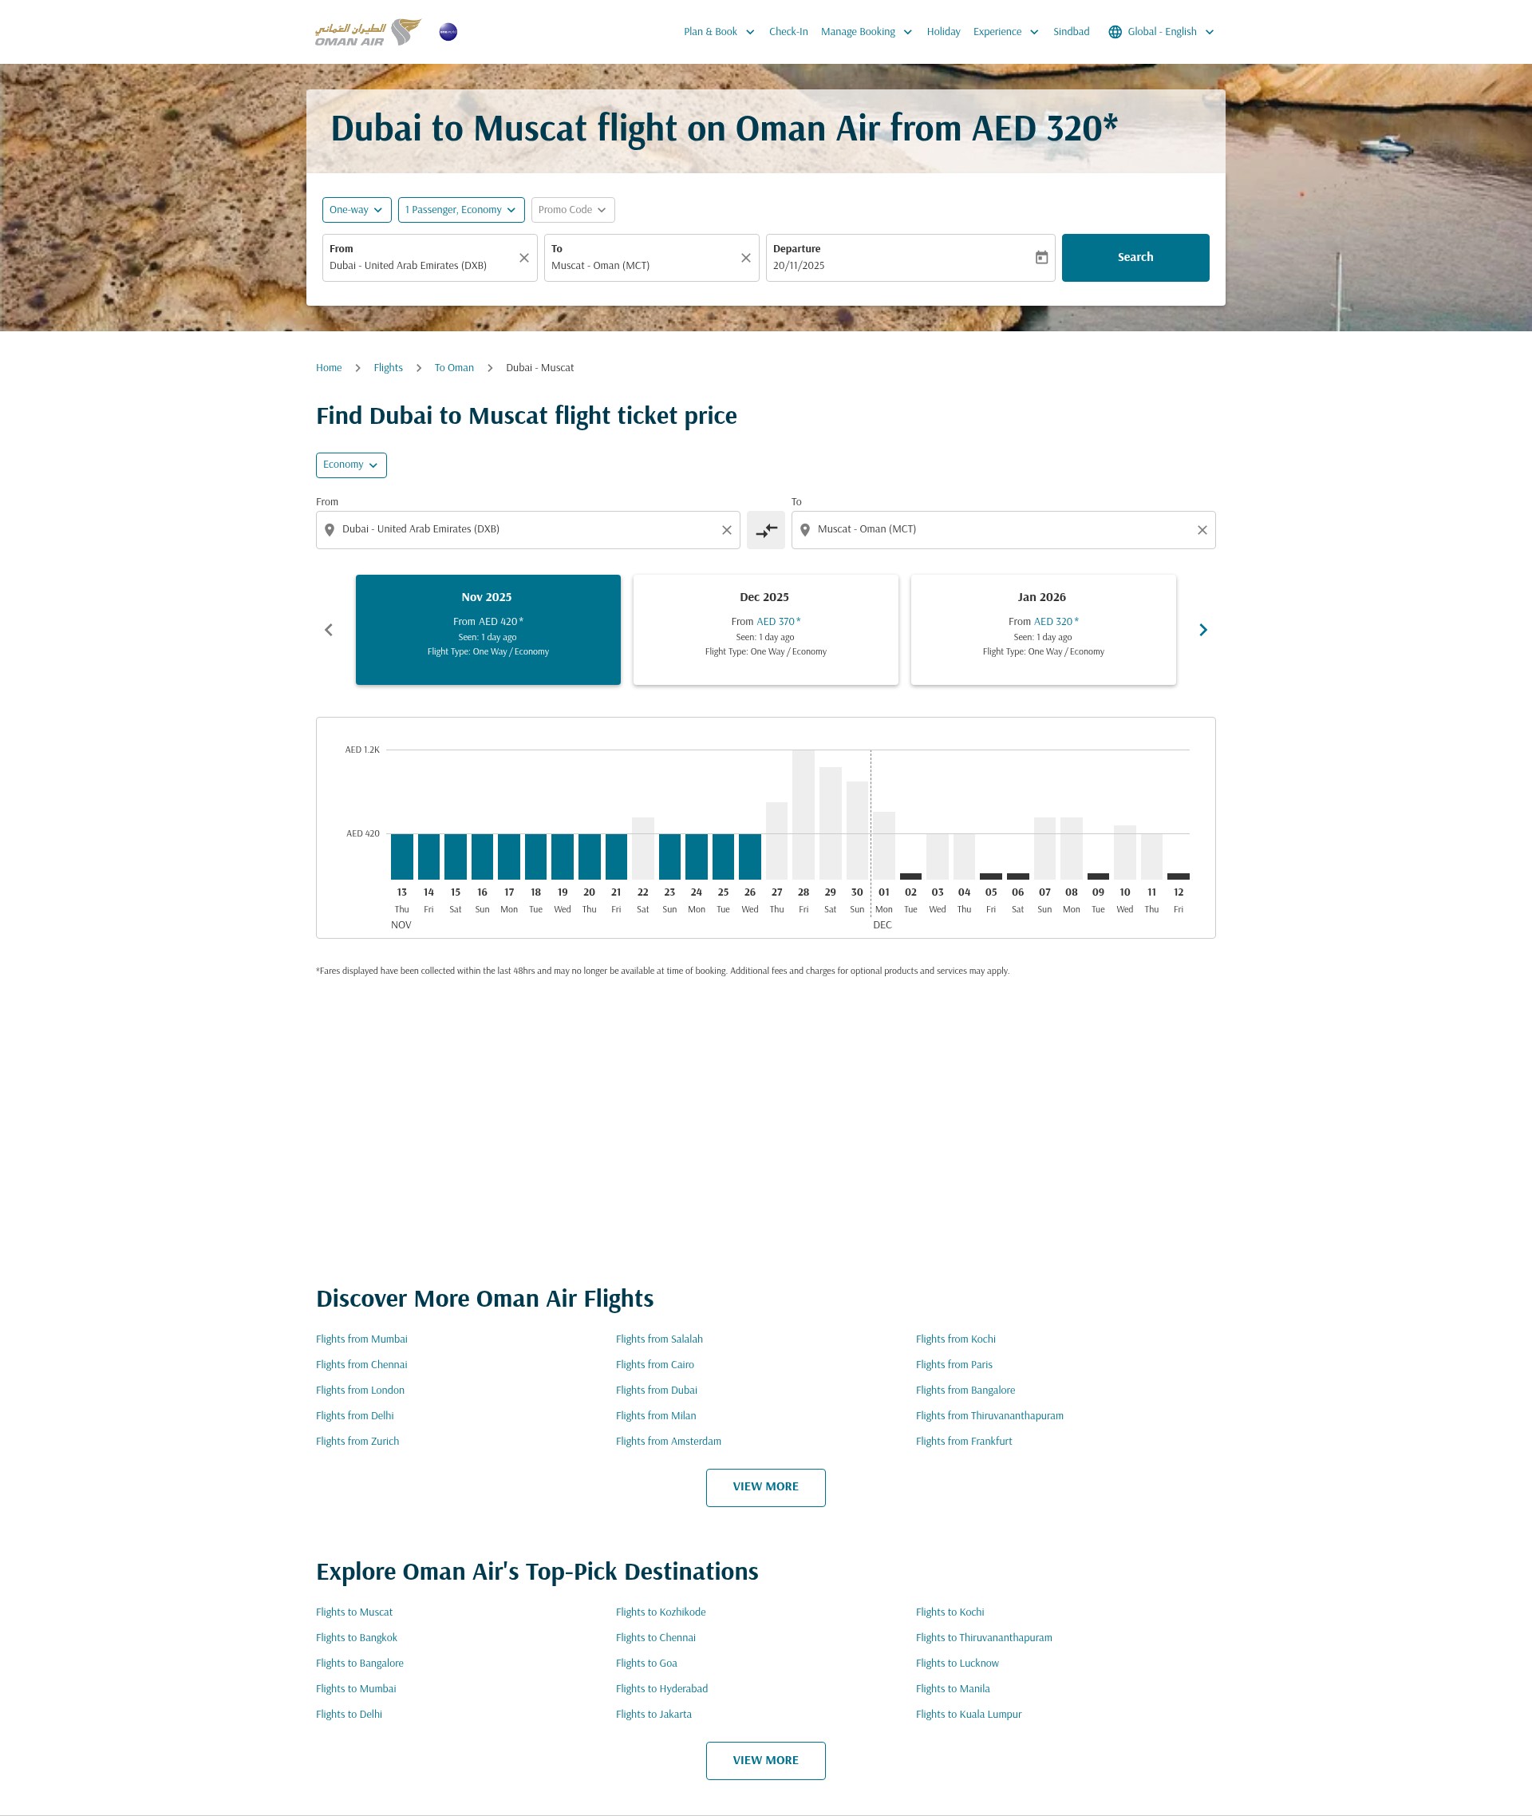Viewport: 1532px width, 1816px height.
Task: Open Flights to Kozhikode link
Action: 661,1612
